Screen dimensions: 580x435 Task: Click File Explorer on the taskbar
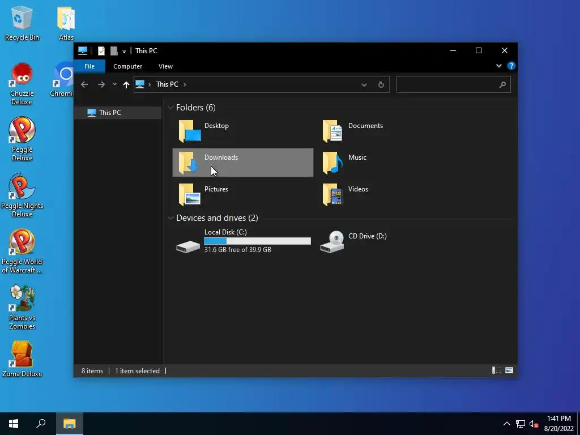pyautogui.click(x=69, y=424)
